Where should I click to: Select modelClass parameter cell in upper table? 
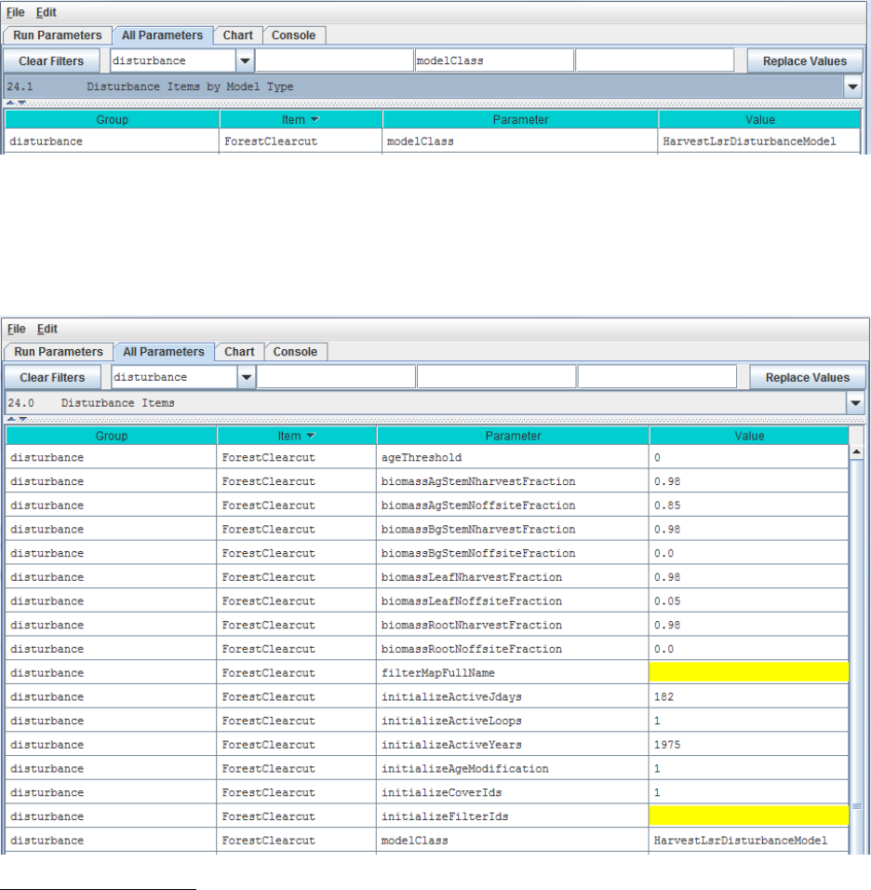(x=520, y=142)
